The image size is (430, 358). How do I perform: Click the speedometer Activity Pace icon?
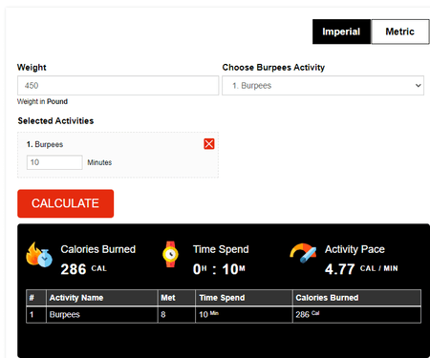(x=303, y=253)
